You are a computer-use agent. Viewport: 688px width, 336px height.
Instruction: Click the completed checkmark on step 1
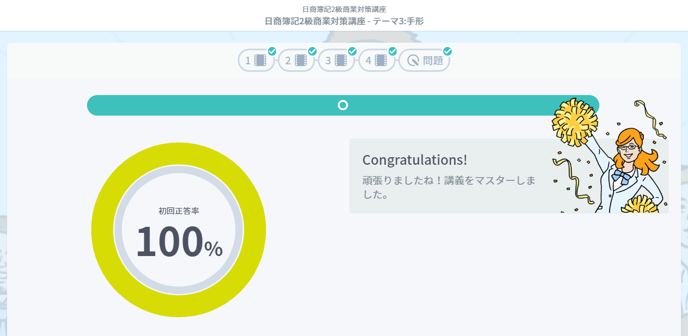tap(272, 51)
